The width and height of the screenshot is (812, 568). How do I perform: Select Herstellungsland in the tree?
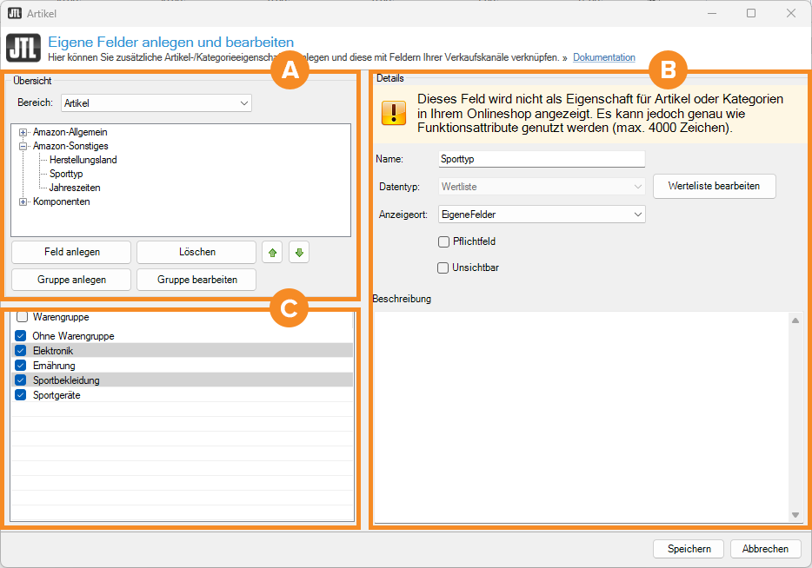click(83, 160)
